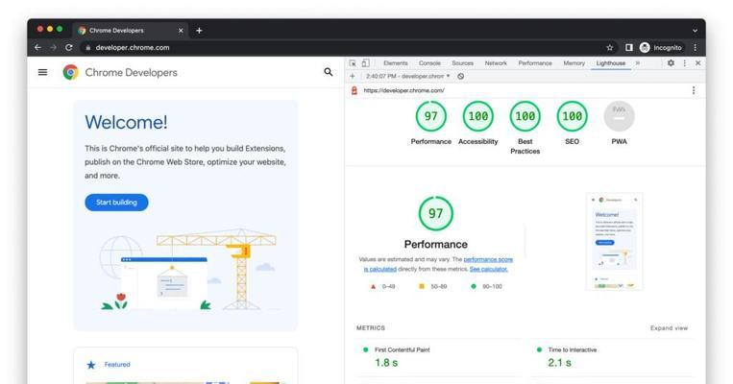Click the Featured star icon
733x384 pixels.
pyautogui.click(x=91, y=365)
